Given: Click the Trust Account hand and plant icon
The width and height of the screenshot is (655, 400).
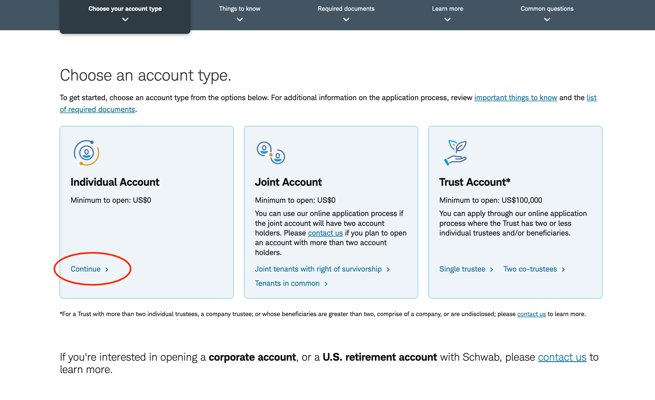Looking at the screenshot, I should (x=455, y=153).
